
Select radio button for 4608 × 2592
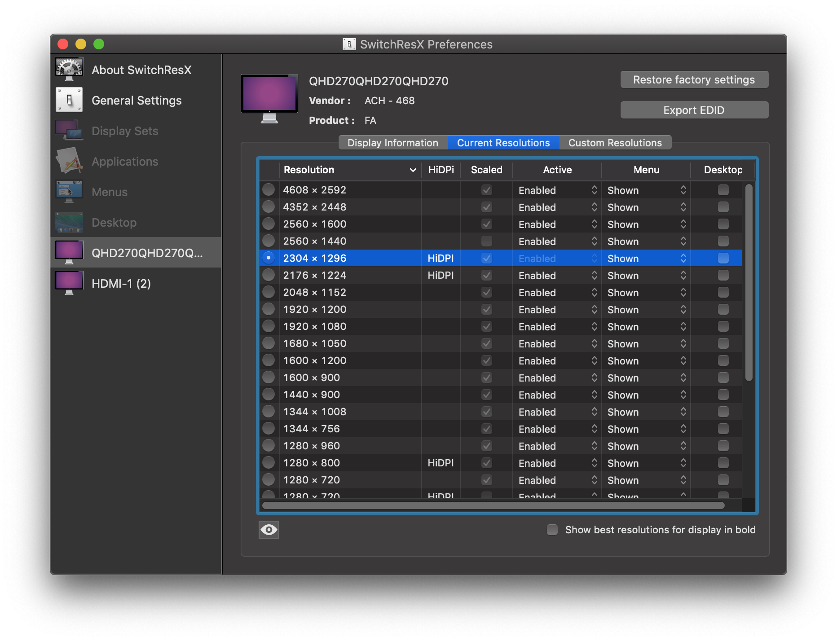tap(269, 190)
